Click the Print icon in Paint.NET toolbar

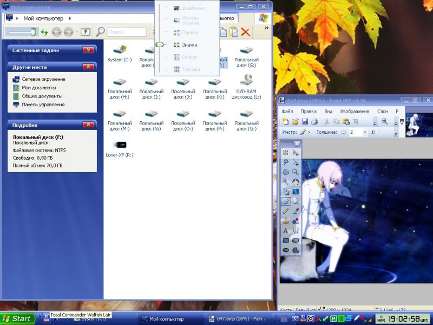(314, 121)
